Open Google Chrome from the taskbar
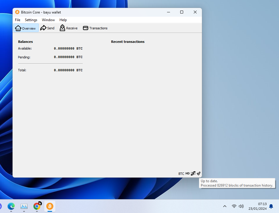The width and height of the screenshot is (279, 213). 37,206
